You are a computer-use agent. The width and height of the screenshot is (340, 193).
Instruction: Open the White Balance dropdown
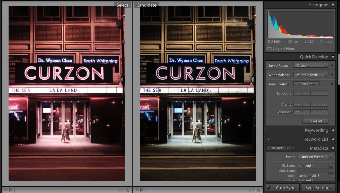coord(311,75)
